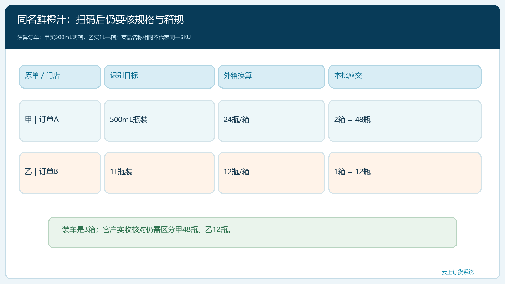
Task: Click the 500mL瓶装 cell
Action: click(x=159, y=121)
